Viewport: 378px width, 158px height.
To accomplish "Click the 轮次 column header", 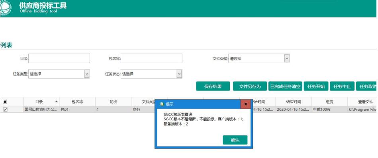I will pyautogui.click(x=113, y=102).
